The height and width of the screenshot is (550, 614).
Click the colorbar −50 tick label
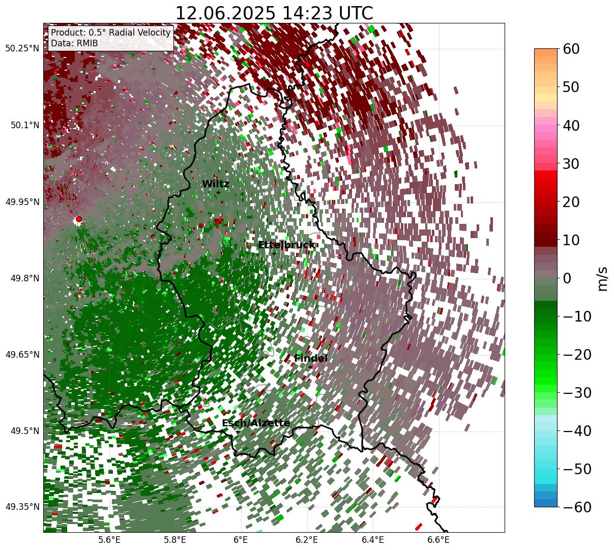tap(576, 469)
